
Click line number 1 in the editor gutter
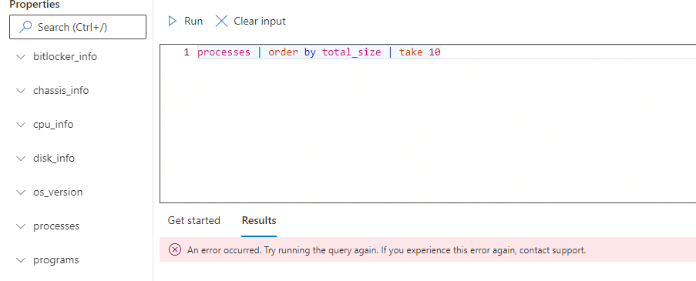coord(187,52)
